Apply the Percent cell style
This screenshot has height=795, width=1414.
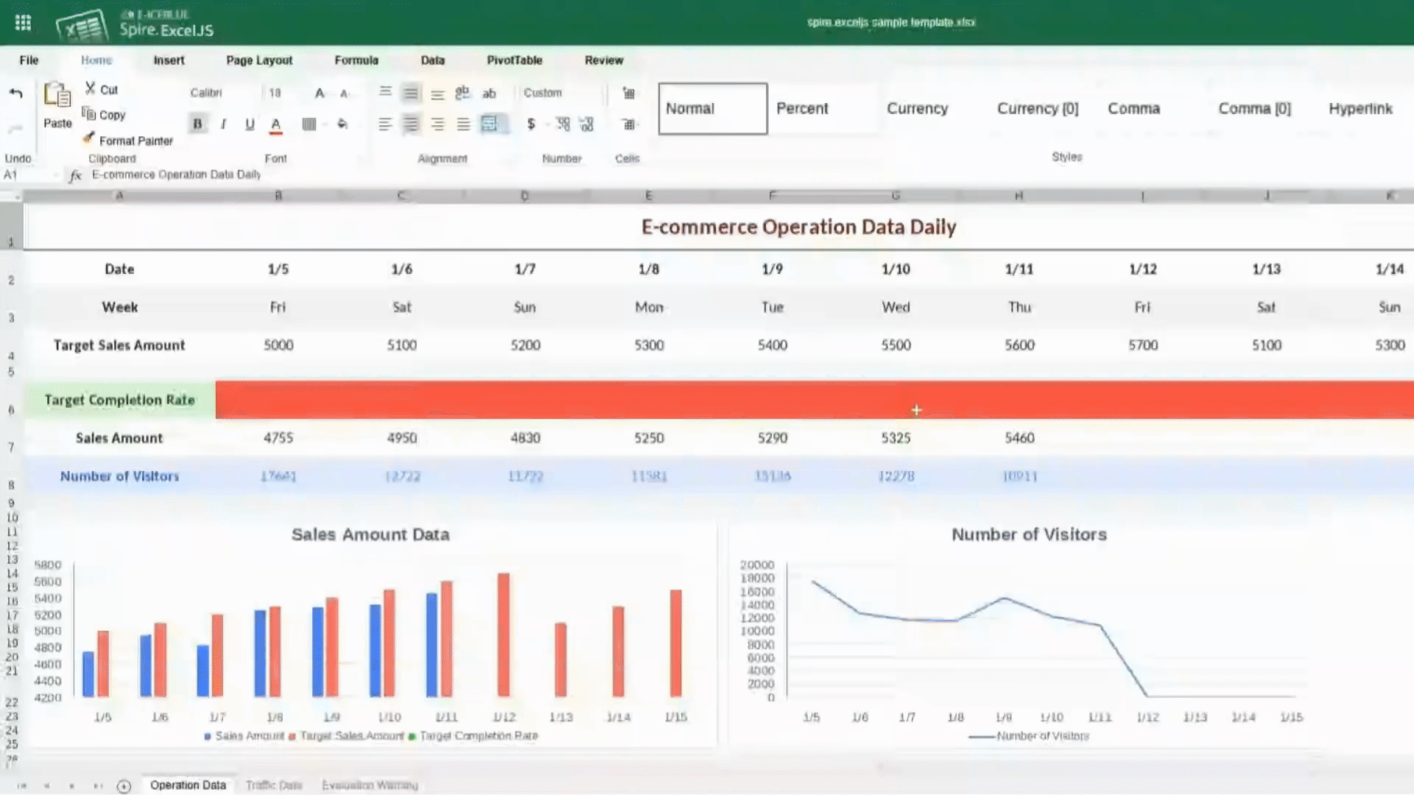(802, 108)
